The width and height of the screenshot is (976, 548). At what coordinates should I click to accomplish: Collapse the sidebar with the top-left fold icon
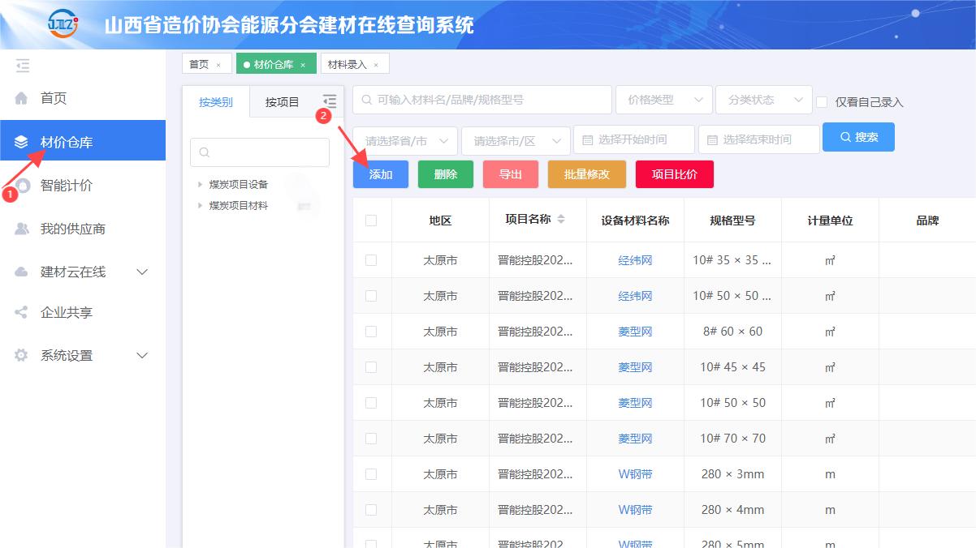(x=22, y=66)
